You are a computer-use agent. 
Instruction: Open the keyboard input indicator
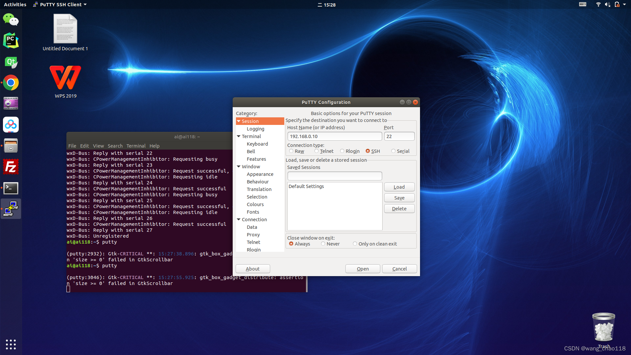[x=582, y=5]
